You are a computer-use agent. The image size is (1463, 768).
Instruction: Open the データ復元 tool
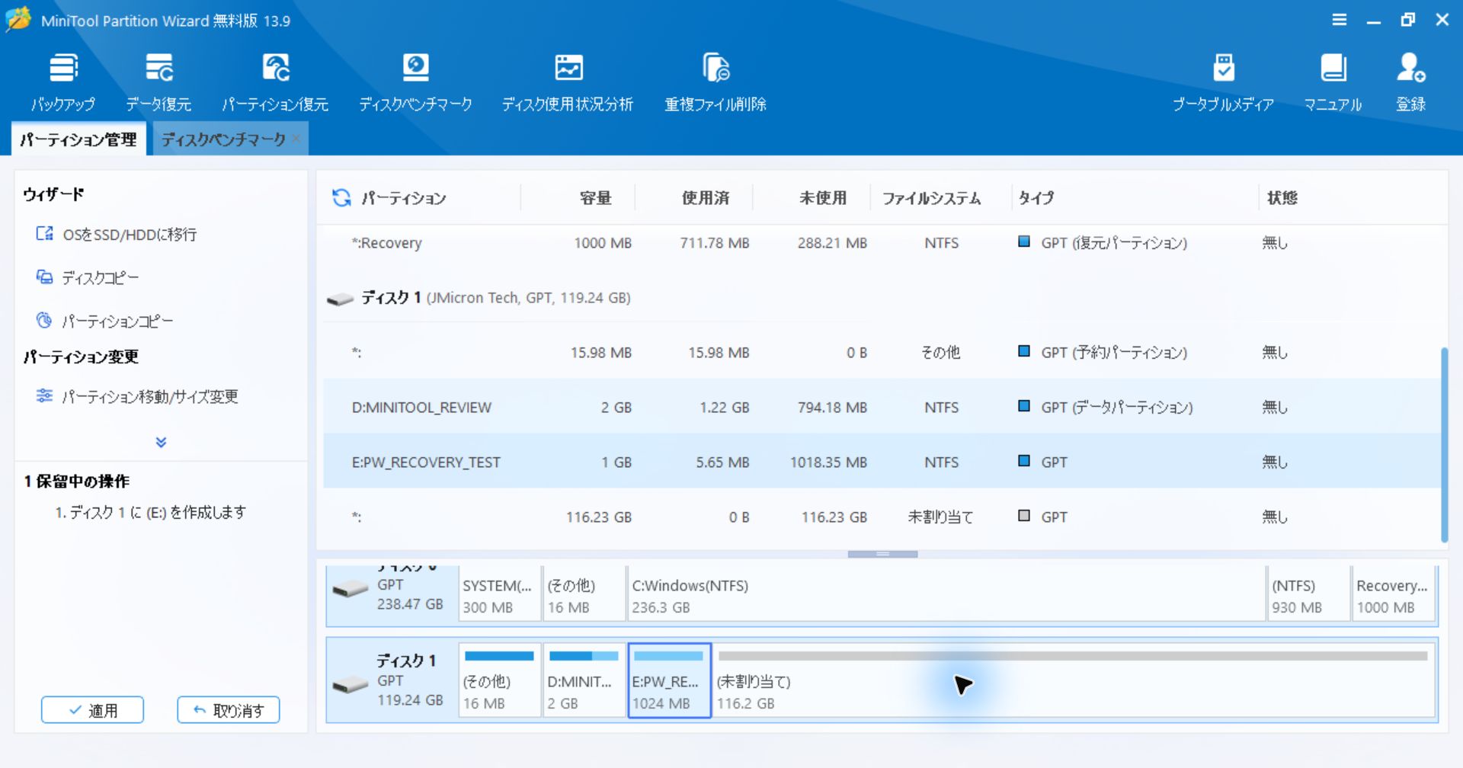click(158, 83)
